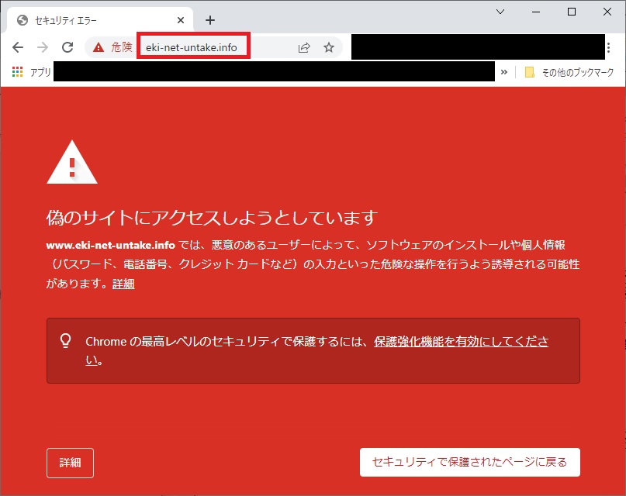626x496 pixels.
Task: Click the inline 詳細 link after the warning text
Action: point(123,284)
